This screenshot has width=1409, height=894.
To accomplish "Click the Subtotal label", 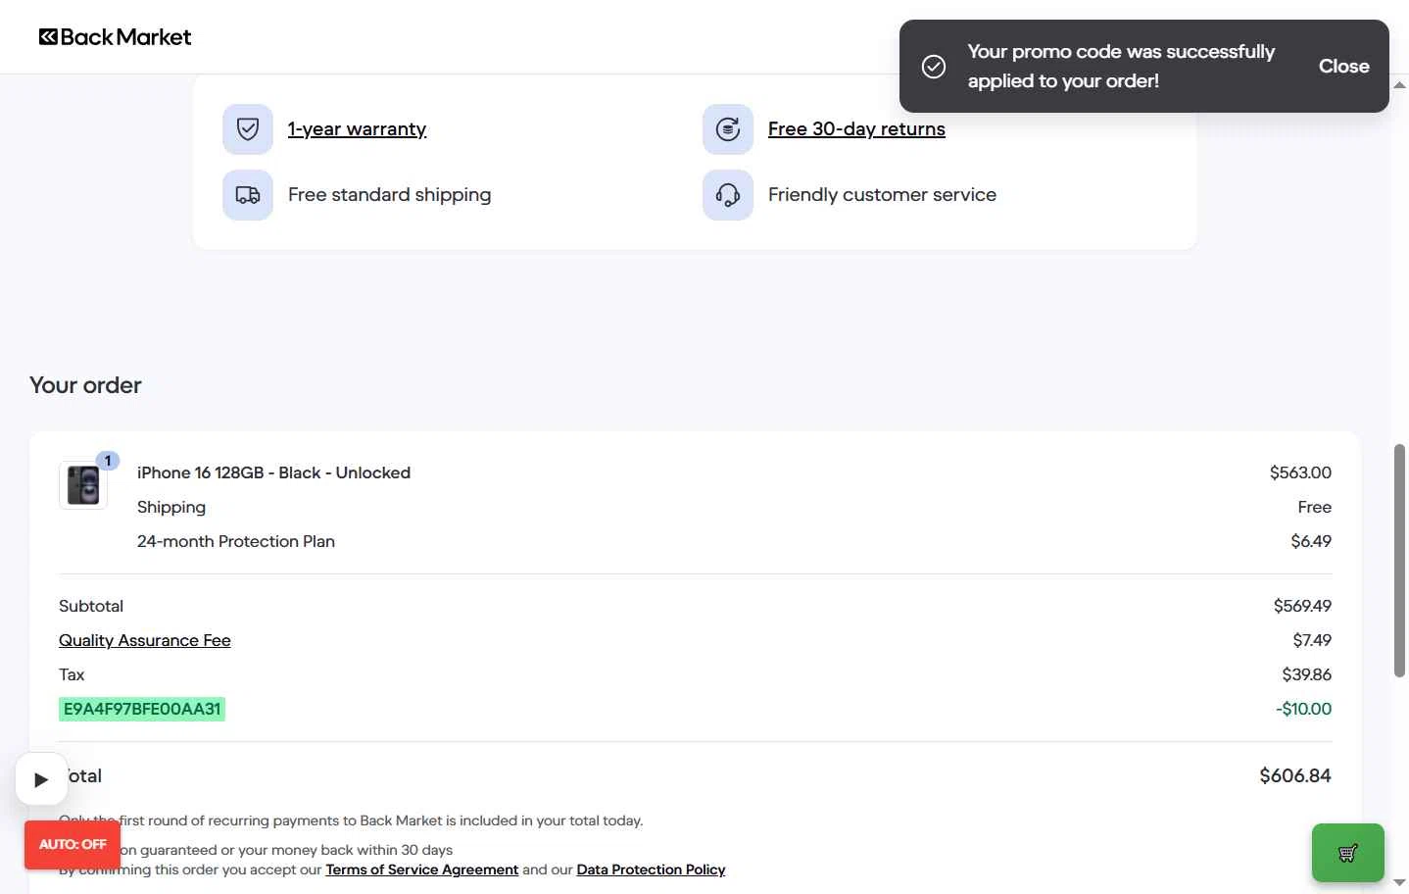I will pyautogui.click(x=91, y=606).
